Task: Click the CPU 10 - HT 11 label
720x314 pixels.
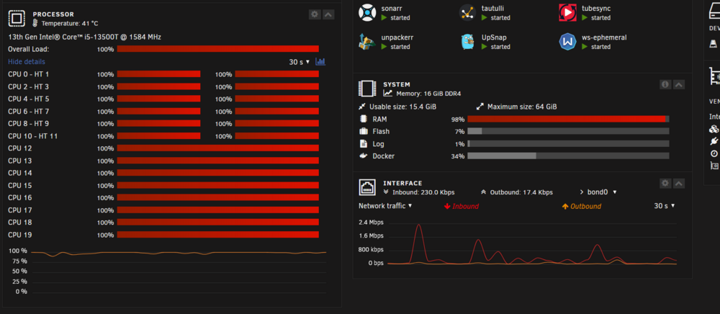Action: click(33, 136)
